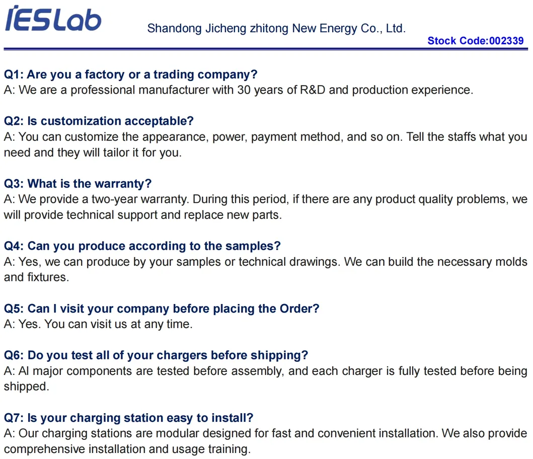Click the two-year warranty answer text
The width and height of the screenshot is (533, 459).
[265, 200]
